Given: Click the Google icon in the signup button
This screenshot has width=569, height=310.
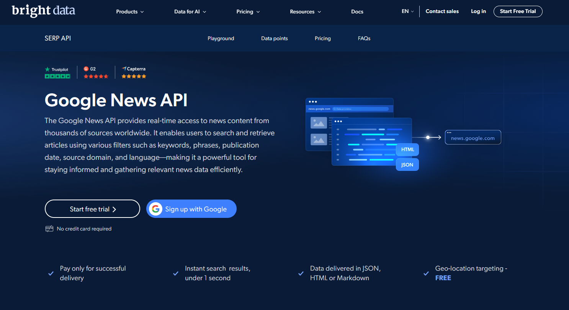Looking at the screenshot, I should click(156, 209).
